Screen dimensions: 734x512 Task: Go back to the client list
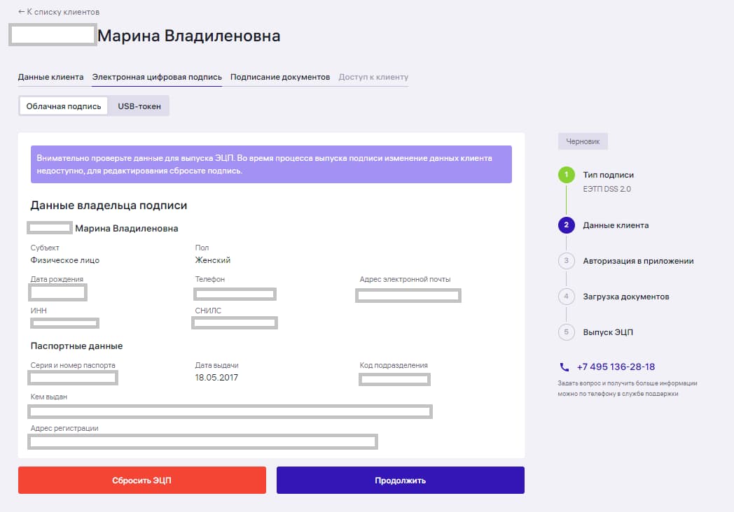(x=59, y=12)
